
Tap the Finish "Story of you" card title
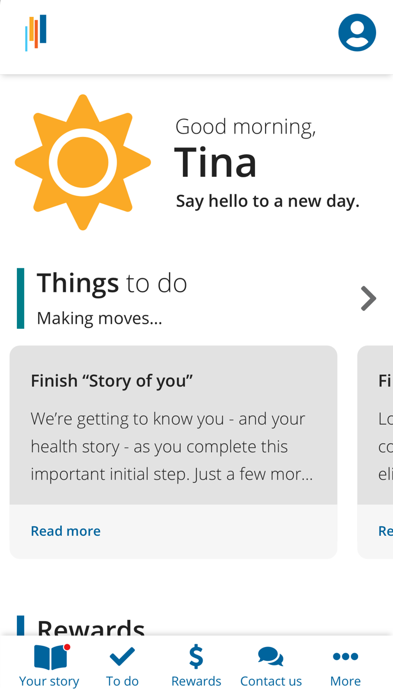[112, 380]
